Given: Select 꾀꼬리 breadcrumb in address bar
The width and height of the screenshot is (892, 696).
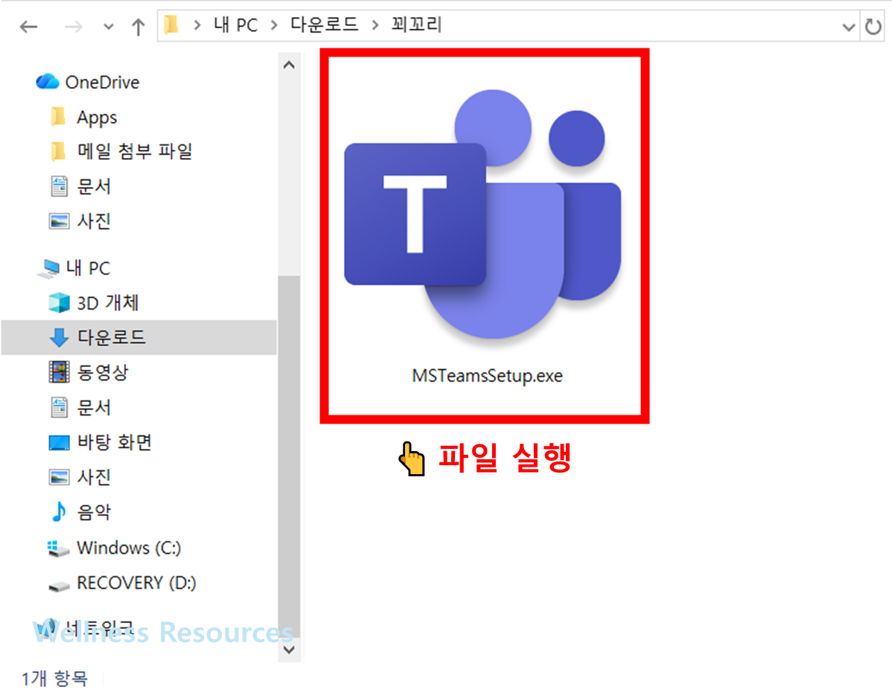Looking at the screenshot, I should [x=416, y=25].
